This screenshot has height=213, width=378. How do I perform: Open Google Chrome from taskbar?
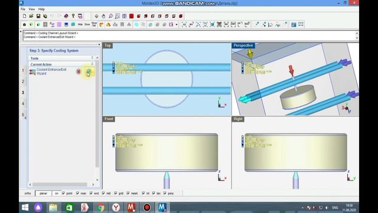coord(100,208)
